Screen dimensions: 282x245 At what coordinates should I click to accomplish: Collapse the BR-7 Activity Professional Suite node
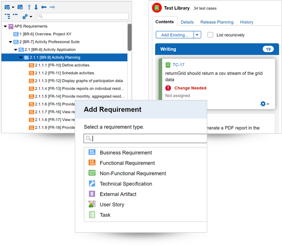10,42
